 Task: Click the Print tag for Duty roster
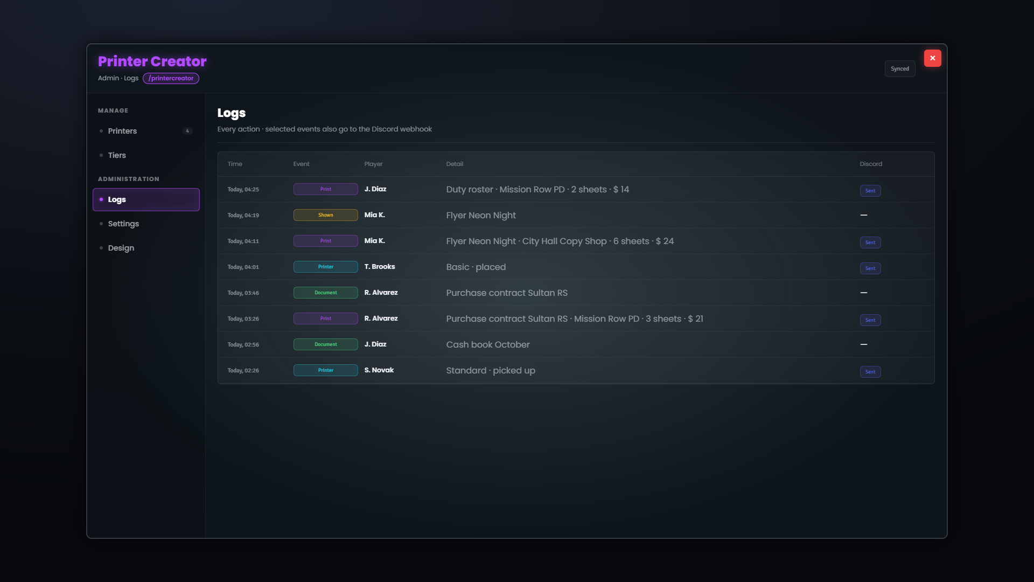click(326, 189)
